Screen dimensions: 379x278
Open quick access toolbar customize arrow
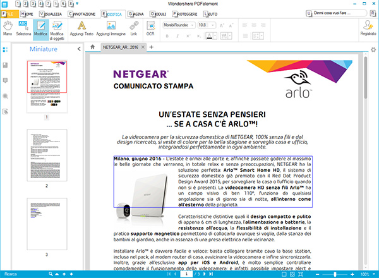77,3
